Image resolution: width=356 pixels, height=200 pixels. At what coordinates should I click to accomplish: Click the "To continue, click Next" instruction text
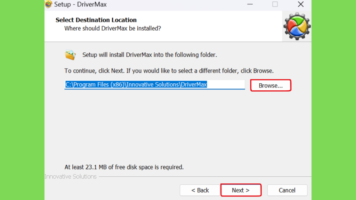169,71
